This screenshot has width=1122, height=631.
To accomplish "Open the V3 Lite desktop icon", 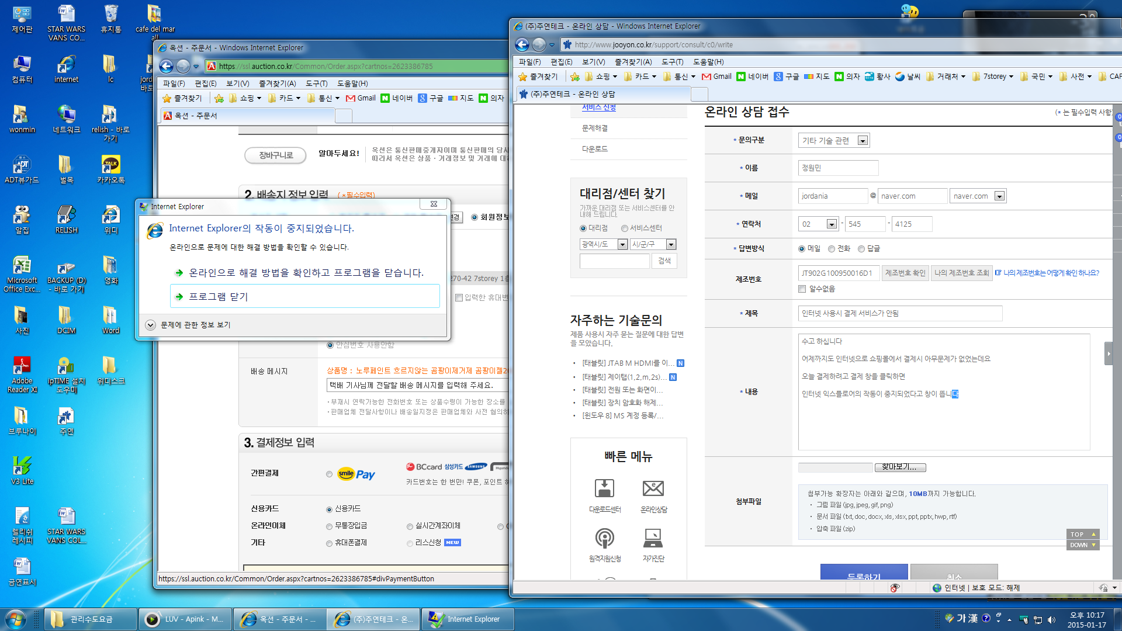I will pos(22,471).
